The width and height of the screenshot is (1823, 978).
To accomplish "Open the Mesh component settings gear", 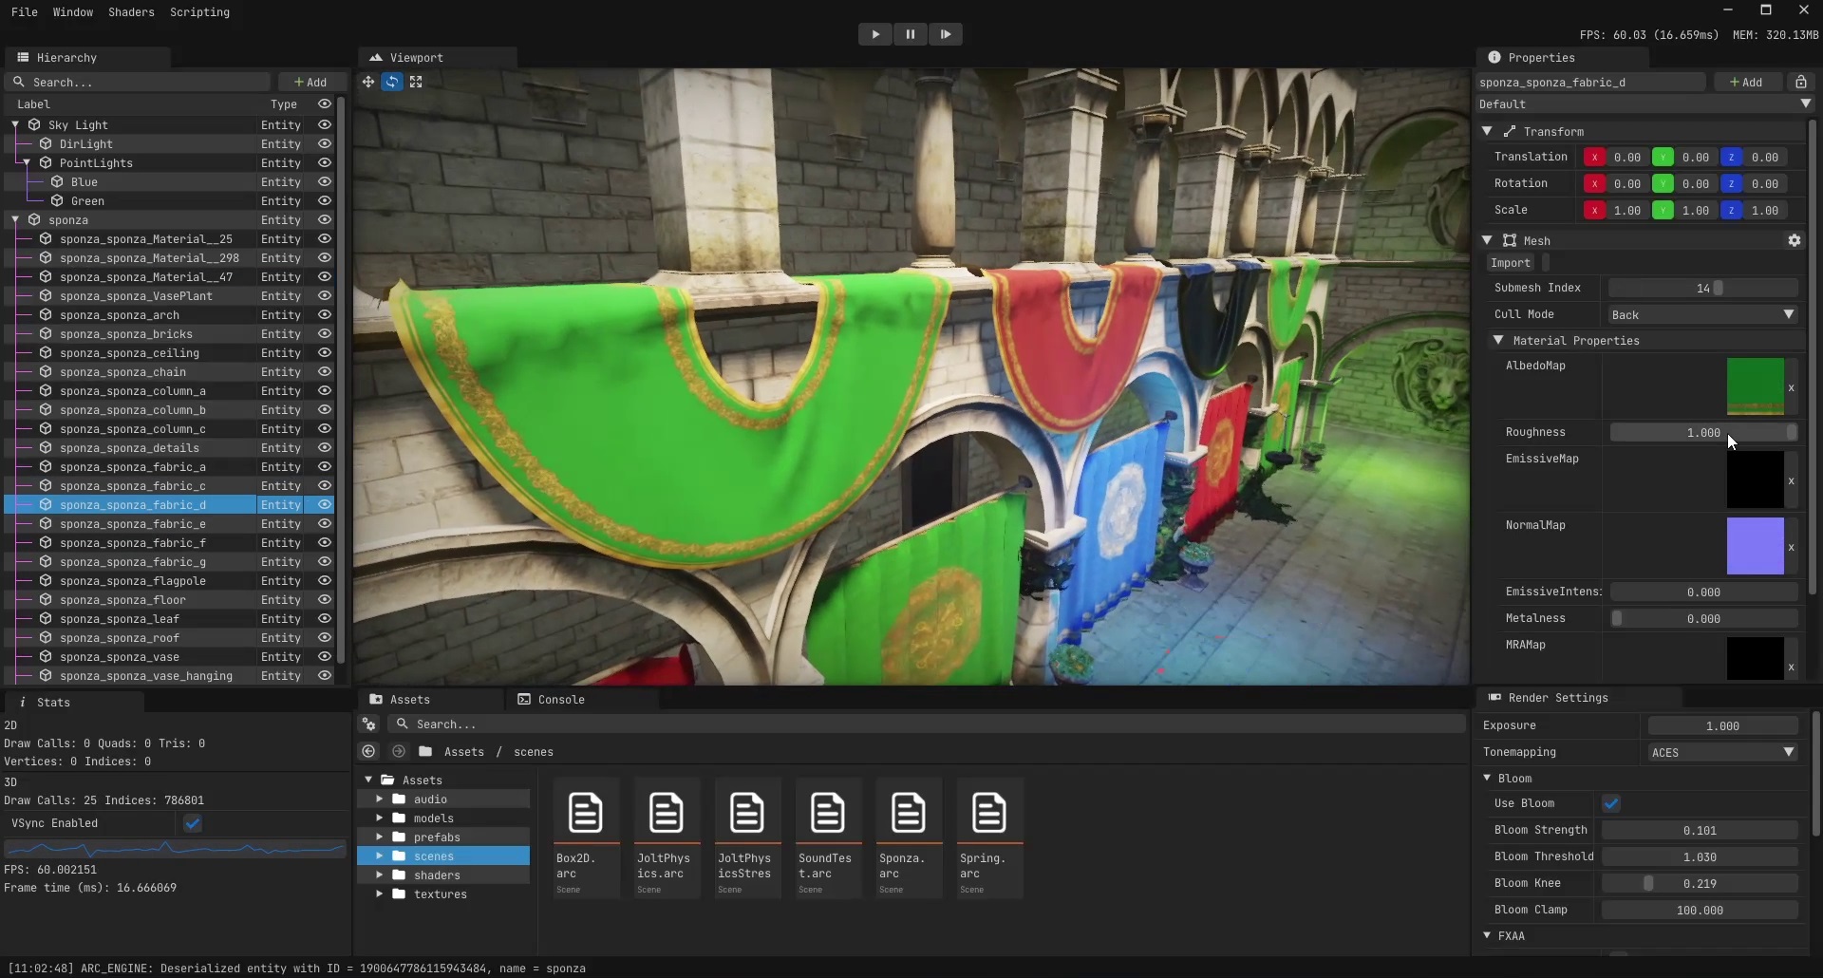I will click(1794, 241).
